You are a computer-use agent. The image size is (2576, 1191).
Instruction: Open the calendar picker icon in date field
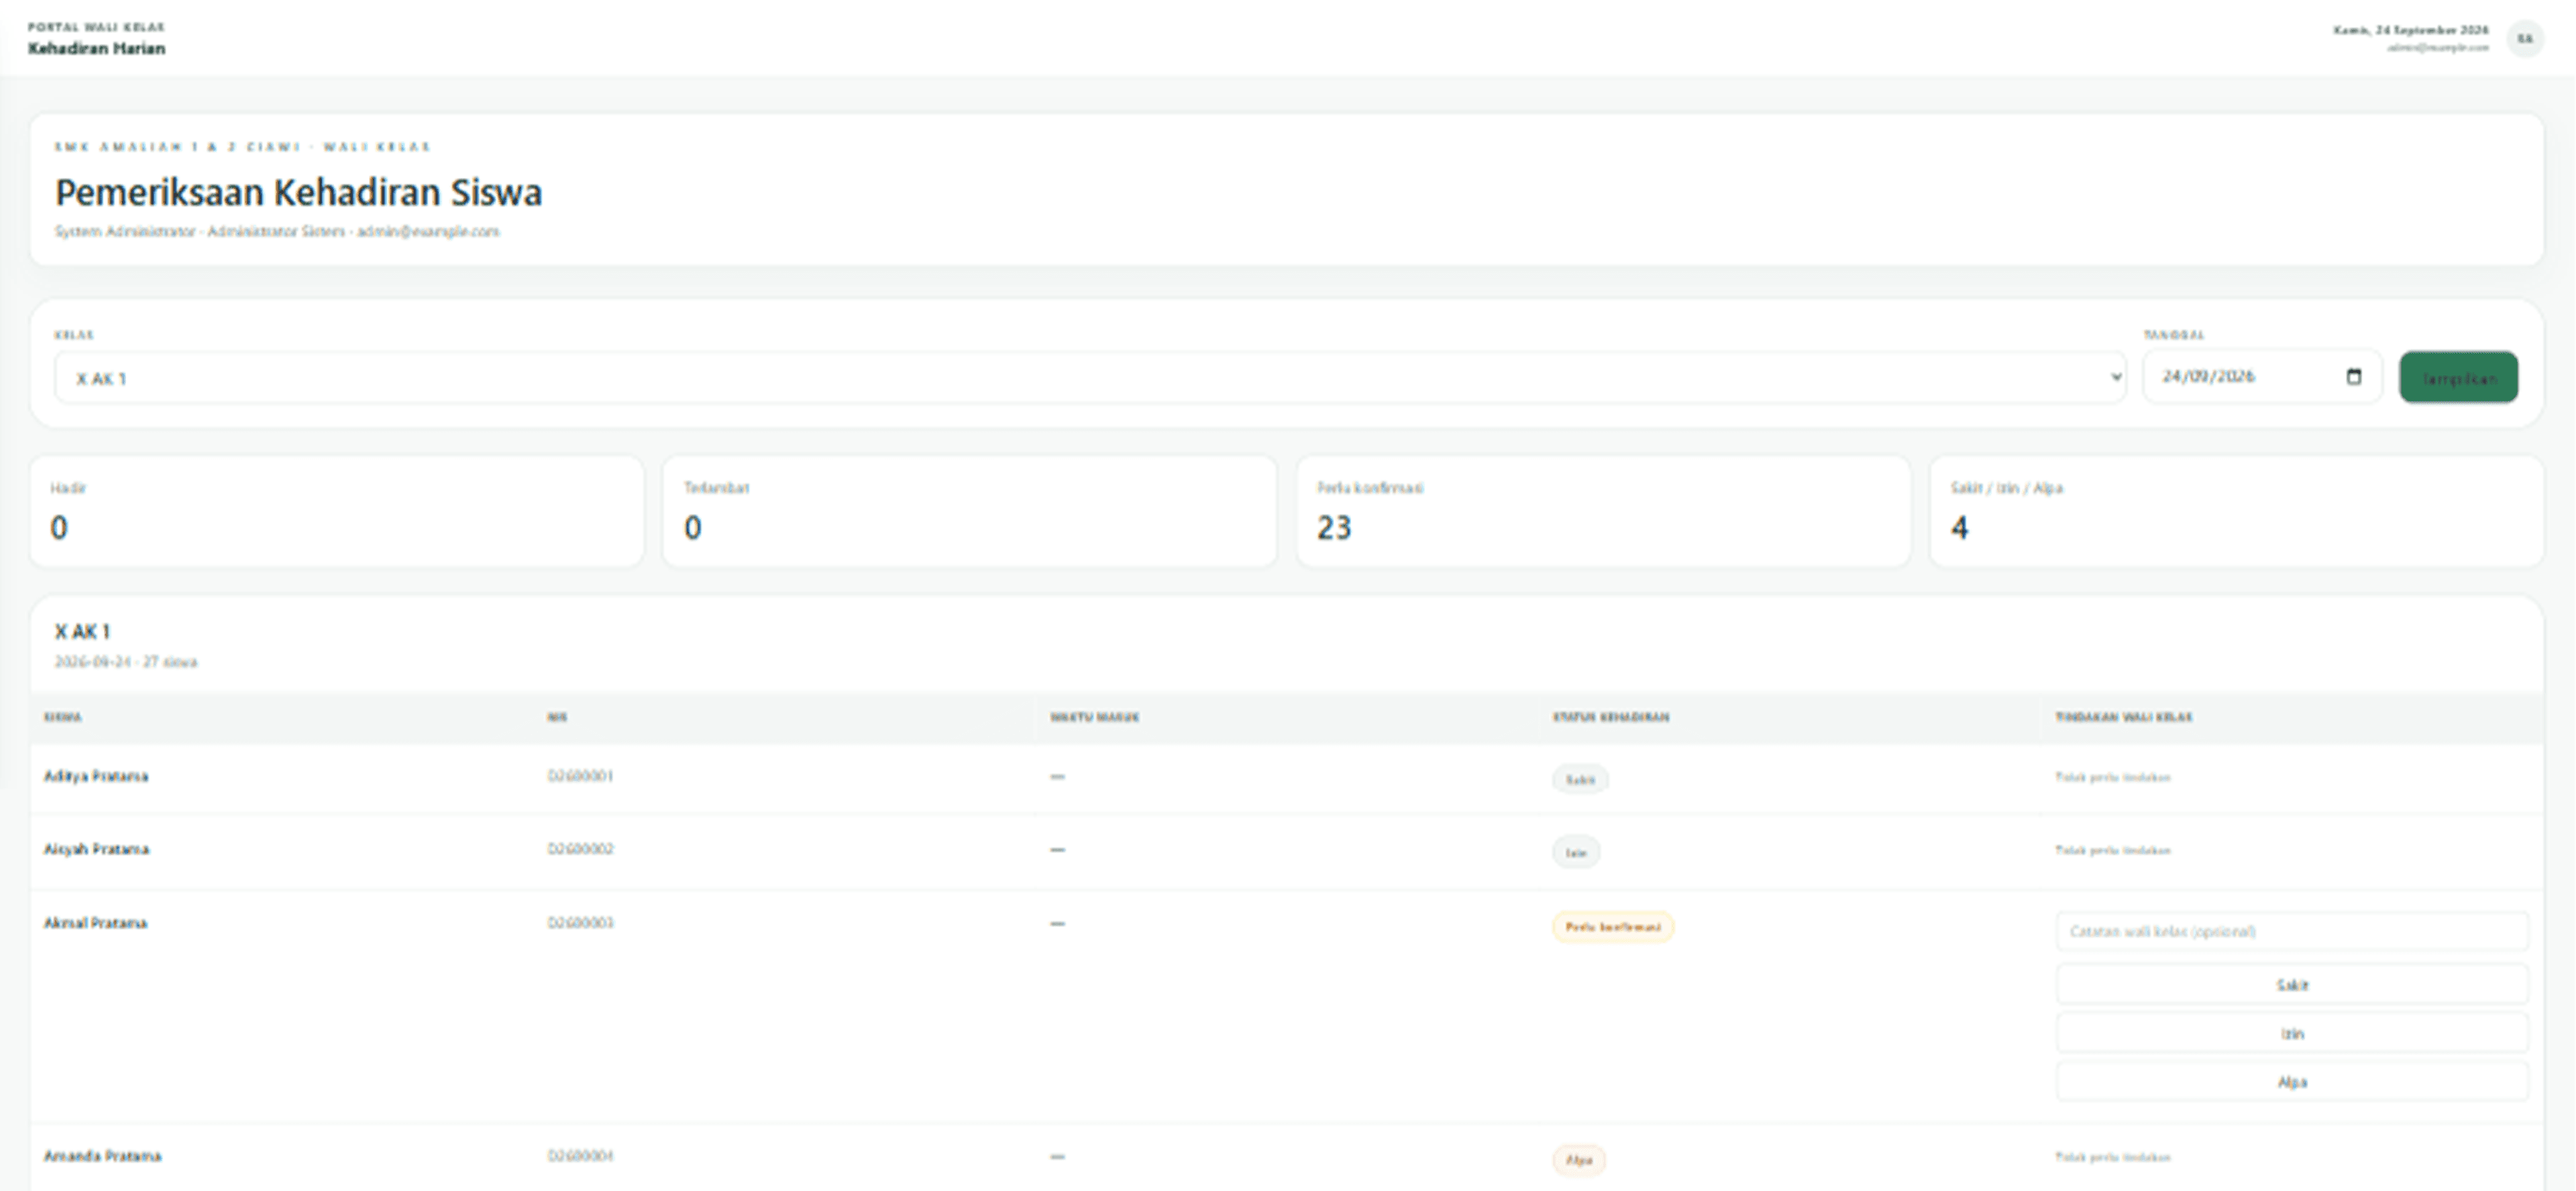2353,377
